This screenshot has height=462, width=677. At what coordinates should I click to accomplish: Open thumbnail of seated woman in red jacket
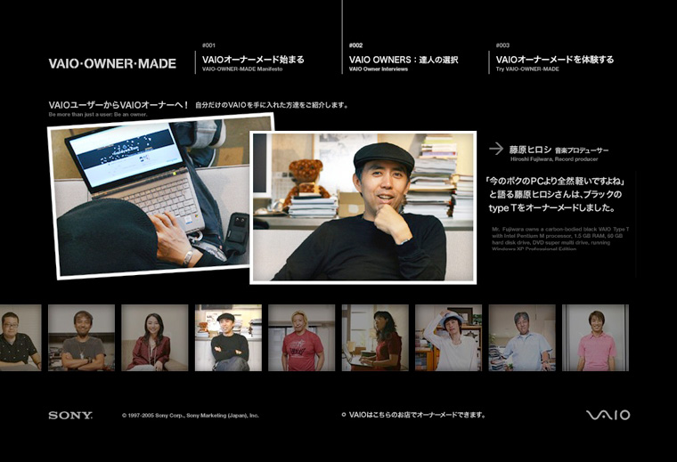(x=154, y=337)
